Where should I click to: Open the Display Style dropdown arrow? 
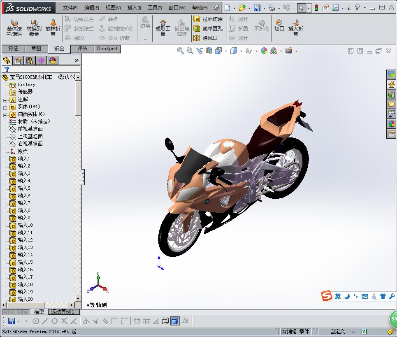[x=241, y=51]
